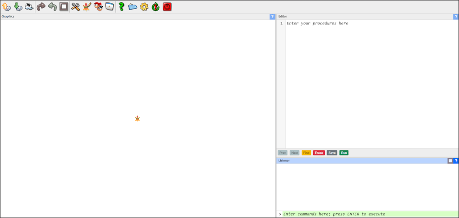
Task: Click the red Erase button
Action: click(x=319, y=153)
